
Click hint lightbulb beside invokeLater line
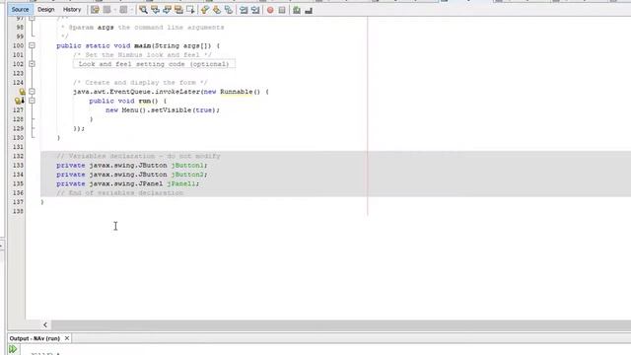click(22, 92)
